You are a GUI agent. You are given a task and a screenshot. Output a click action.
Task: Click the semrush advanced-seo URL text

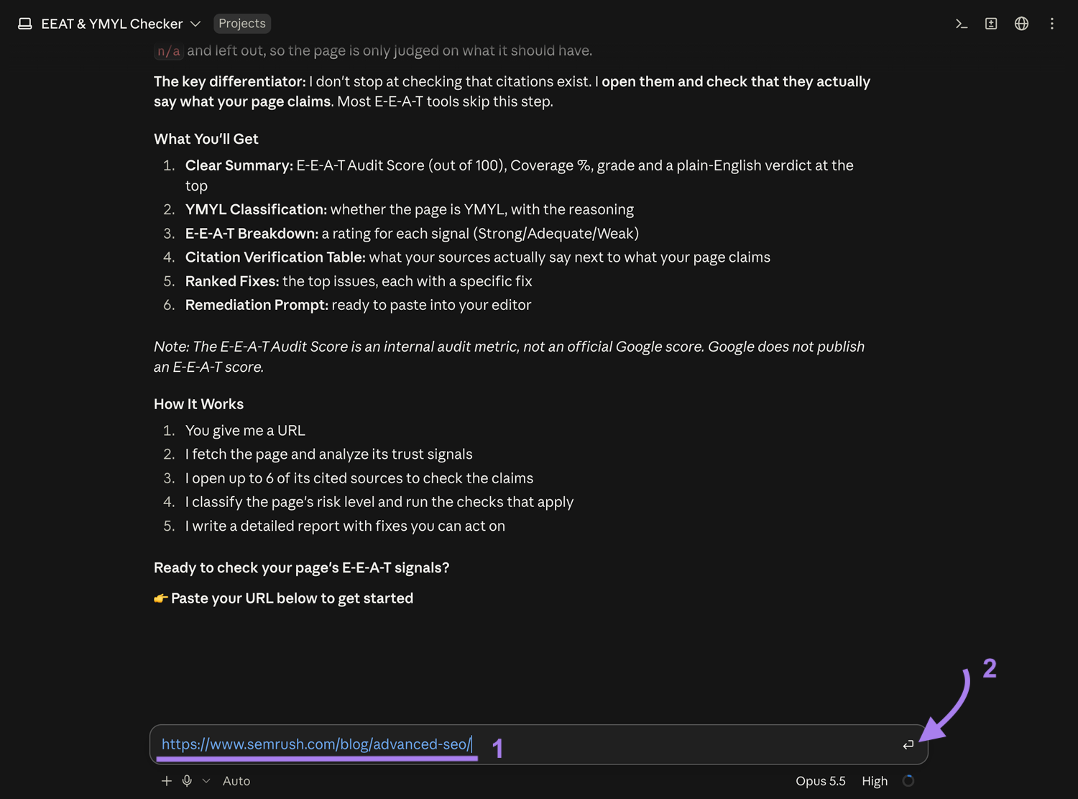[316, 744]
